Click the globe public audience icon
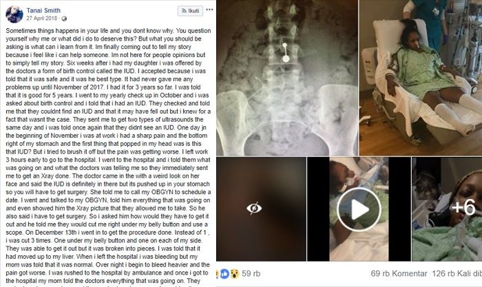The image size is (482, 287). [x=64, y=19]
